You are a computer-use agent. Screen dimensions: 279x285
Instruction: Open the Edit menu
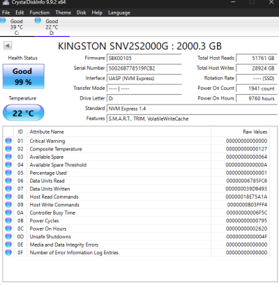click(20, 13)
